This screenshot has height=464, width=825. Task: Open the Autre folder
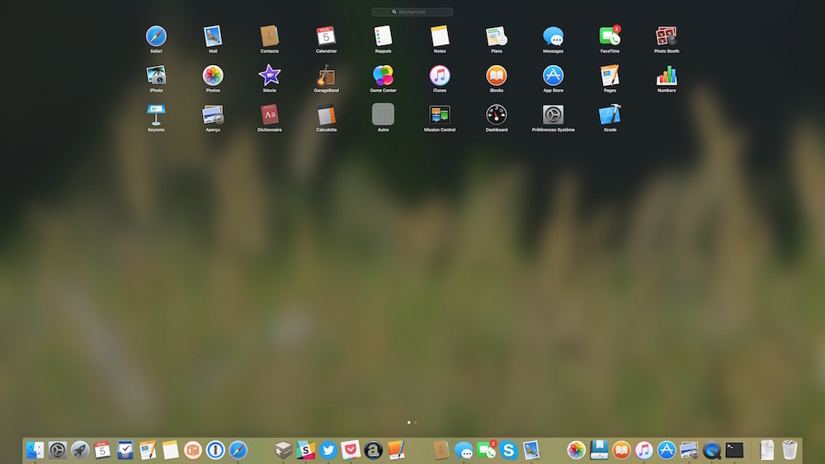(x=383, y=115)
